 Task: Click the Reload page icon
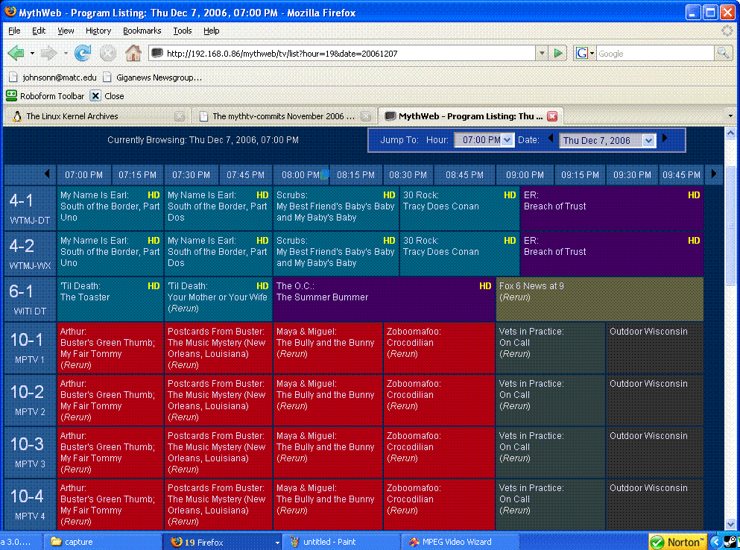83,53
